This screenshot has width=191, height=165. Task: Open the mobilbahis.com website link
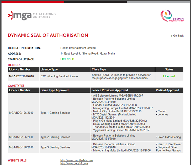tap(77, 160)
